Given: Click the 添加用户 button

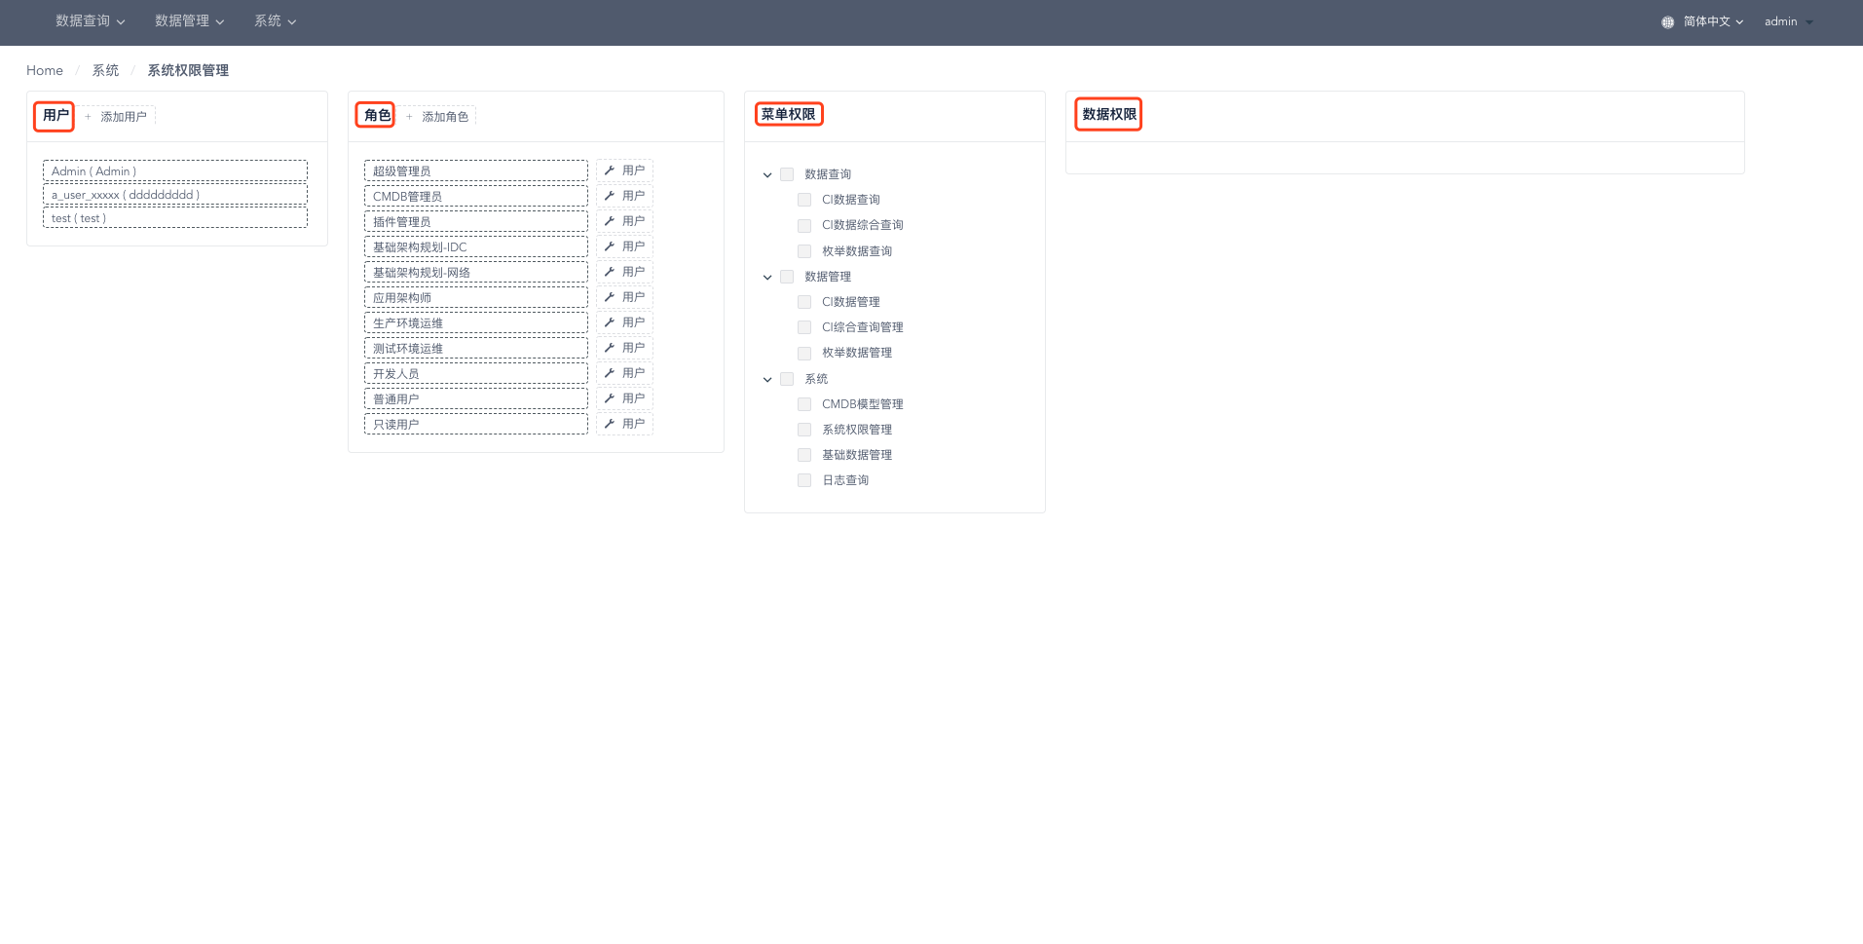Looking at the screenshot, I should click(x=117, y=116).
